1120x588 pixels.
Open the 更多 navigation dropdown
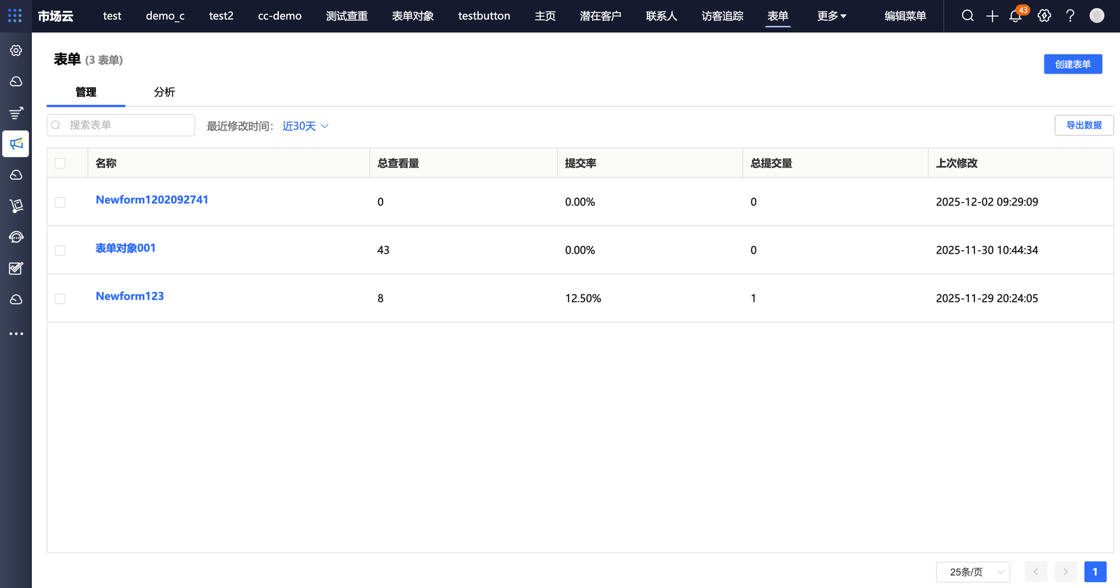point(831,16)
